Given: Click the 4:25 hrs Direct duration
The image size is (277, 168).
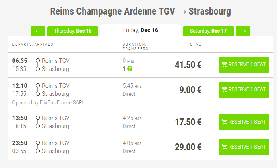Looking at the screenshot, I should tap(132, 122).
